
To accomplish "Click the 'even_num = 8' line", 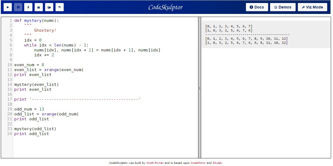I will pos(29,65).
